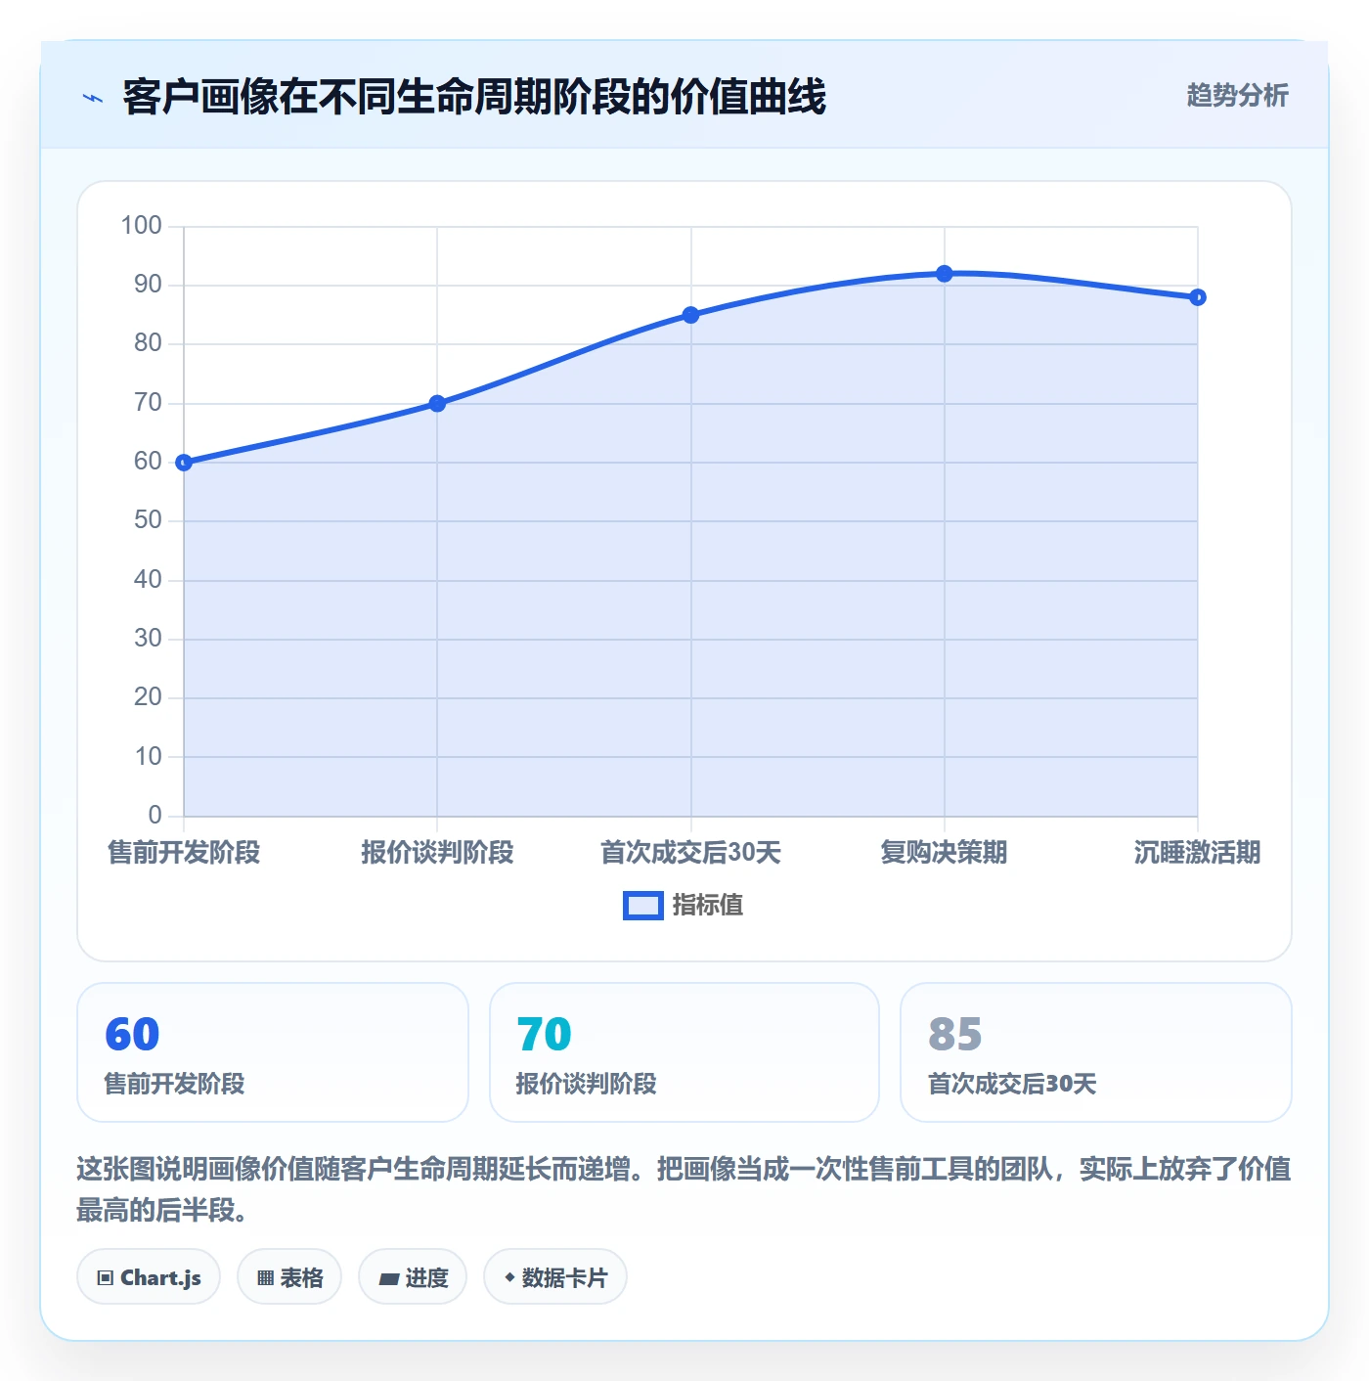Click the diamond icon in the 数据卡片 chip

509,1277
